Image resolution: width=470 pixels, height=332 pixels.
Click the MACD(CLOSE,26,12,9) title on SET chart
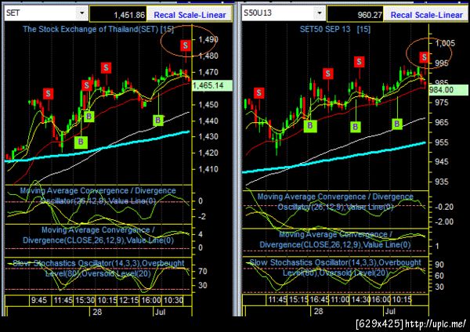pyautogui.click(x=99, y=235)
